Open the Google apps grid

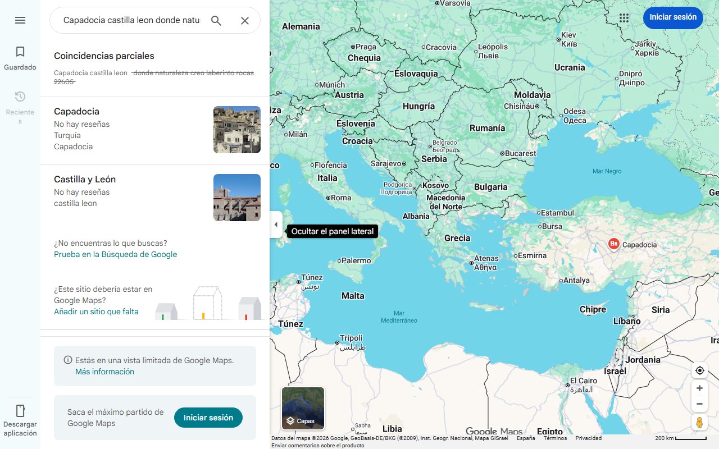624,18
